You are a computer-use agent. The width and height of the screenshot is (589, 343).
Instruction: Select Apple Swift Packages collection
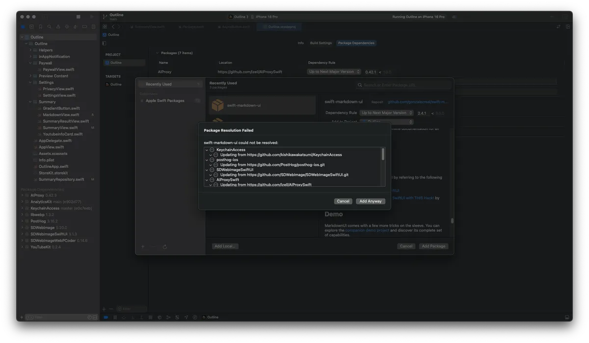pos(165,101)
